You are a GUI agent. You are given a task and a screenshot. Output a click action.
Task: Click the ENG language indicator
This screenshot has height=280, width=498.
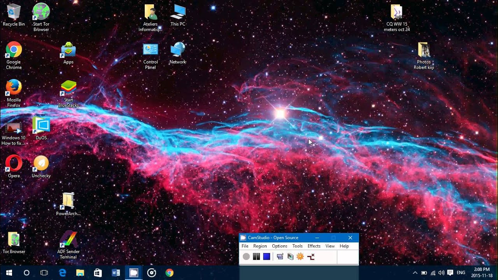pos(461,273)
